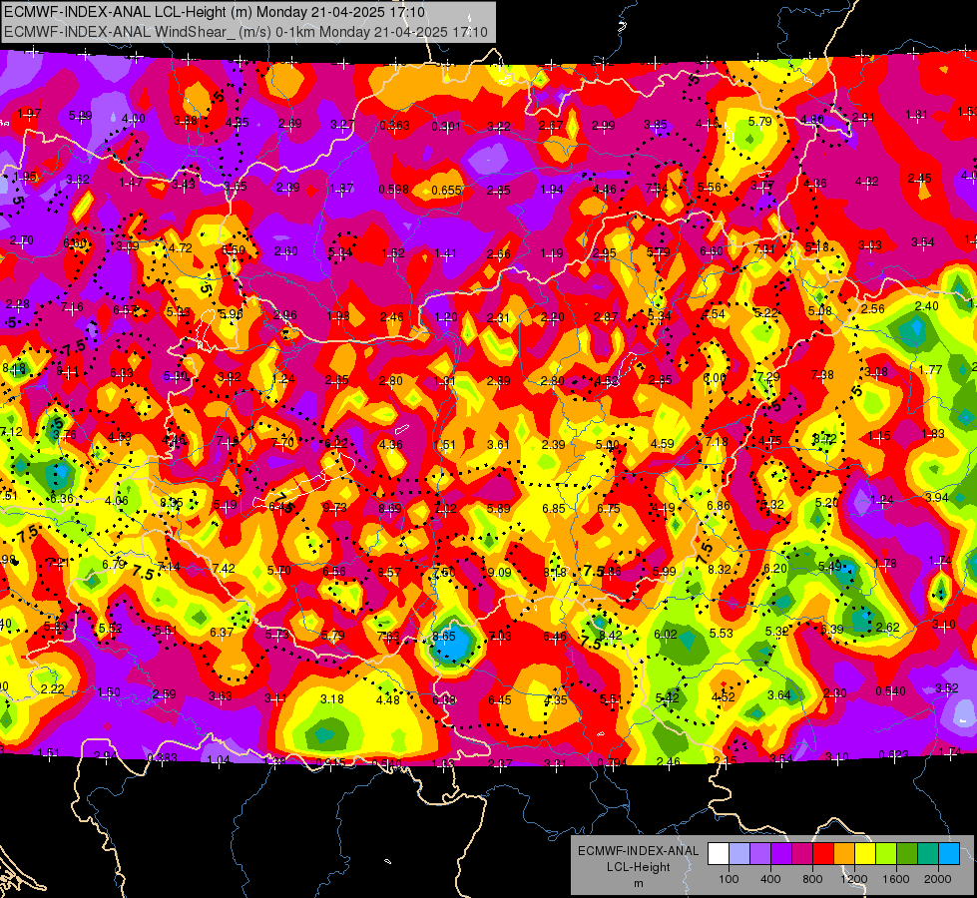This screenshot has height=898, width=977.
Task: Click the grid value 8.72
Action: tap(824, 439)
